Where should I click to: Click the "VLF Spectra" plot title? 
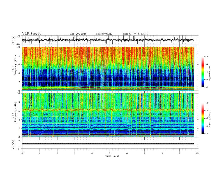(32, 34)
